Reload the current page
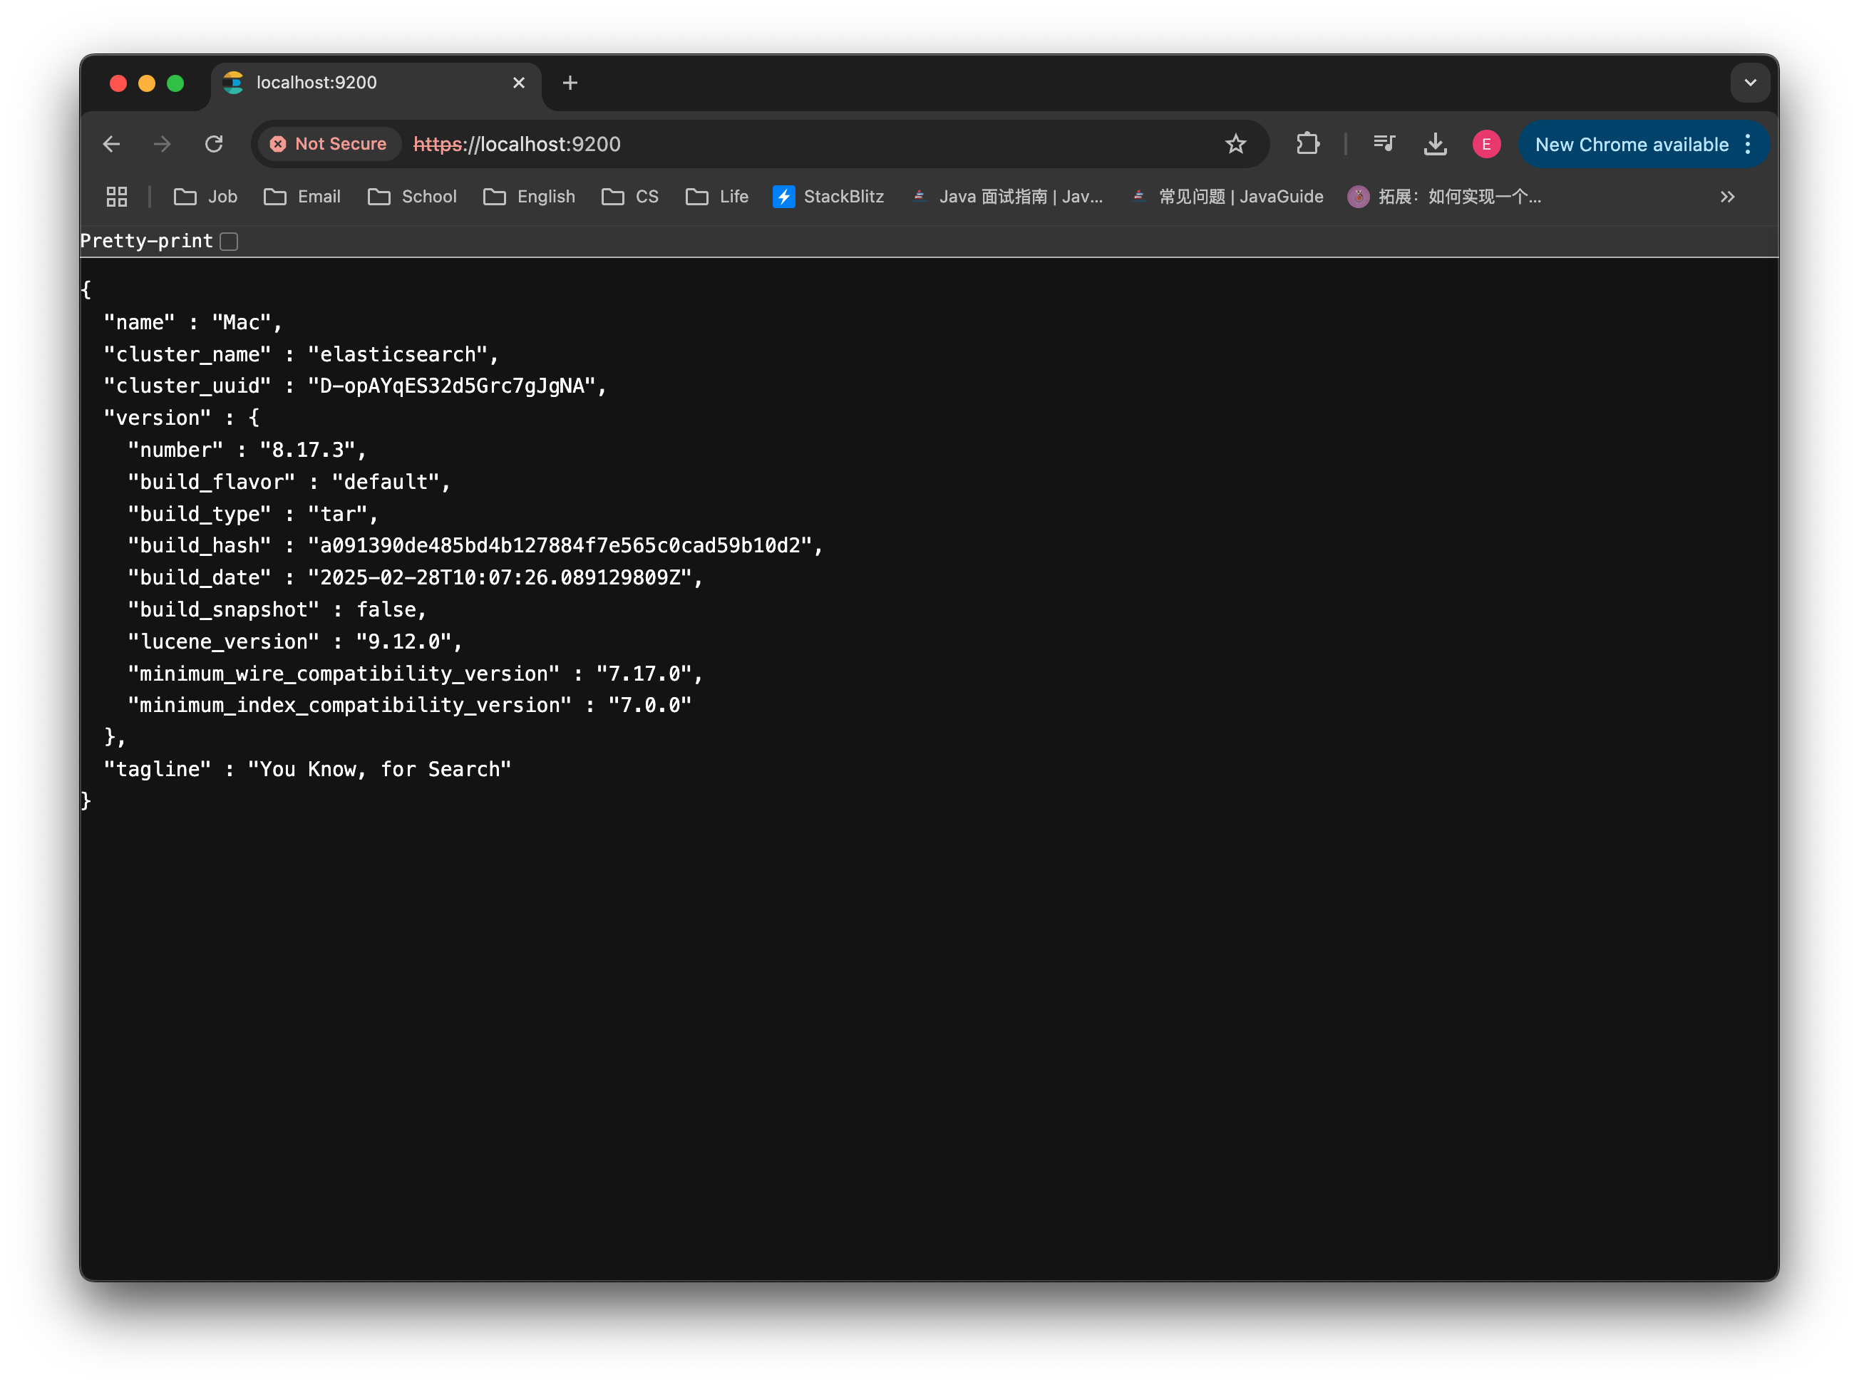 pyautogui.click(x=214, y=143)
